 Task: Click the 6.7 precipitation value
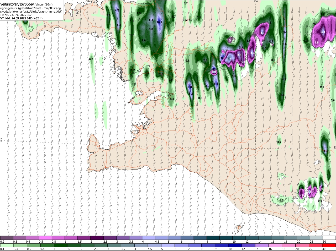pyautogui.click(x=208, y=86)
